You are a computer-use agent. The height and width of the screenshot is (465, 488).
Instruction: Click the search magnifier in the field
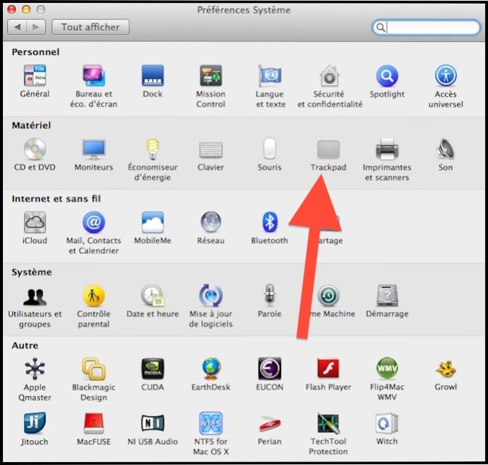tap(380, 28)
